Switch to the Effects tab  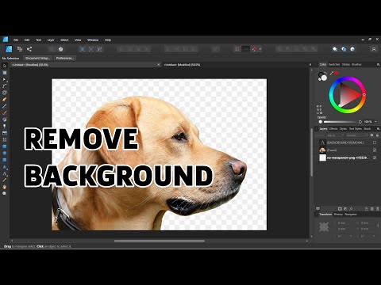(x=333, y=129)
